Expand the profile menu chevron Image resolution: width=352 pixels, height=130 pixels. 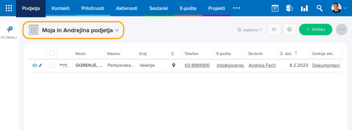[345, 8]
